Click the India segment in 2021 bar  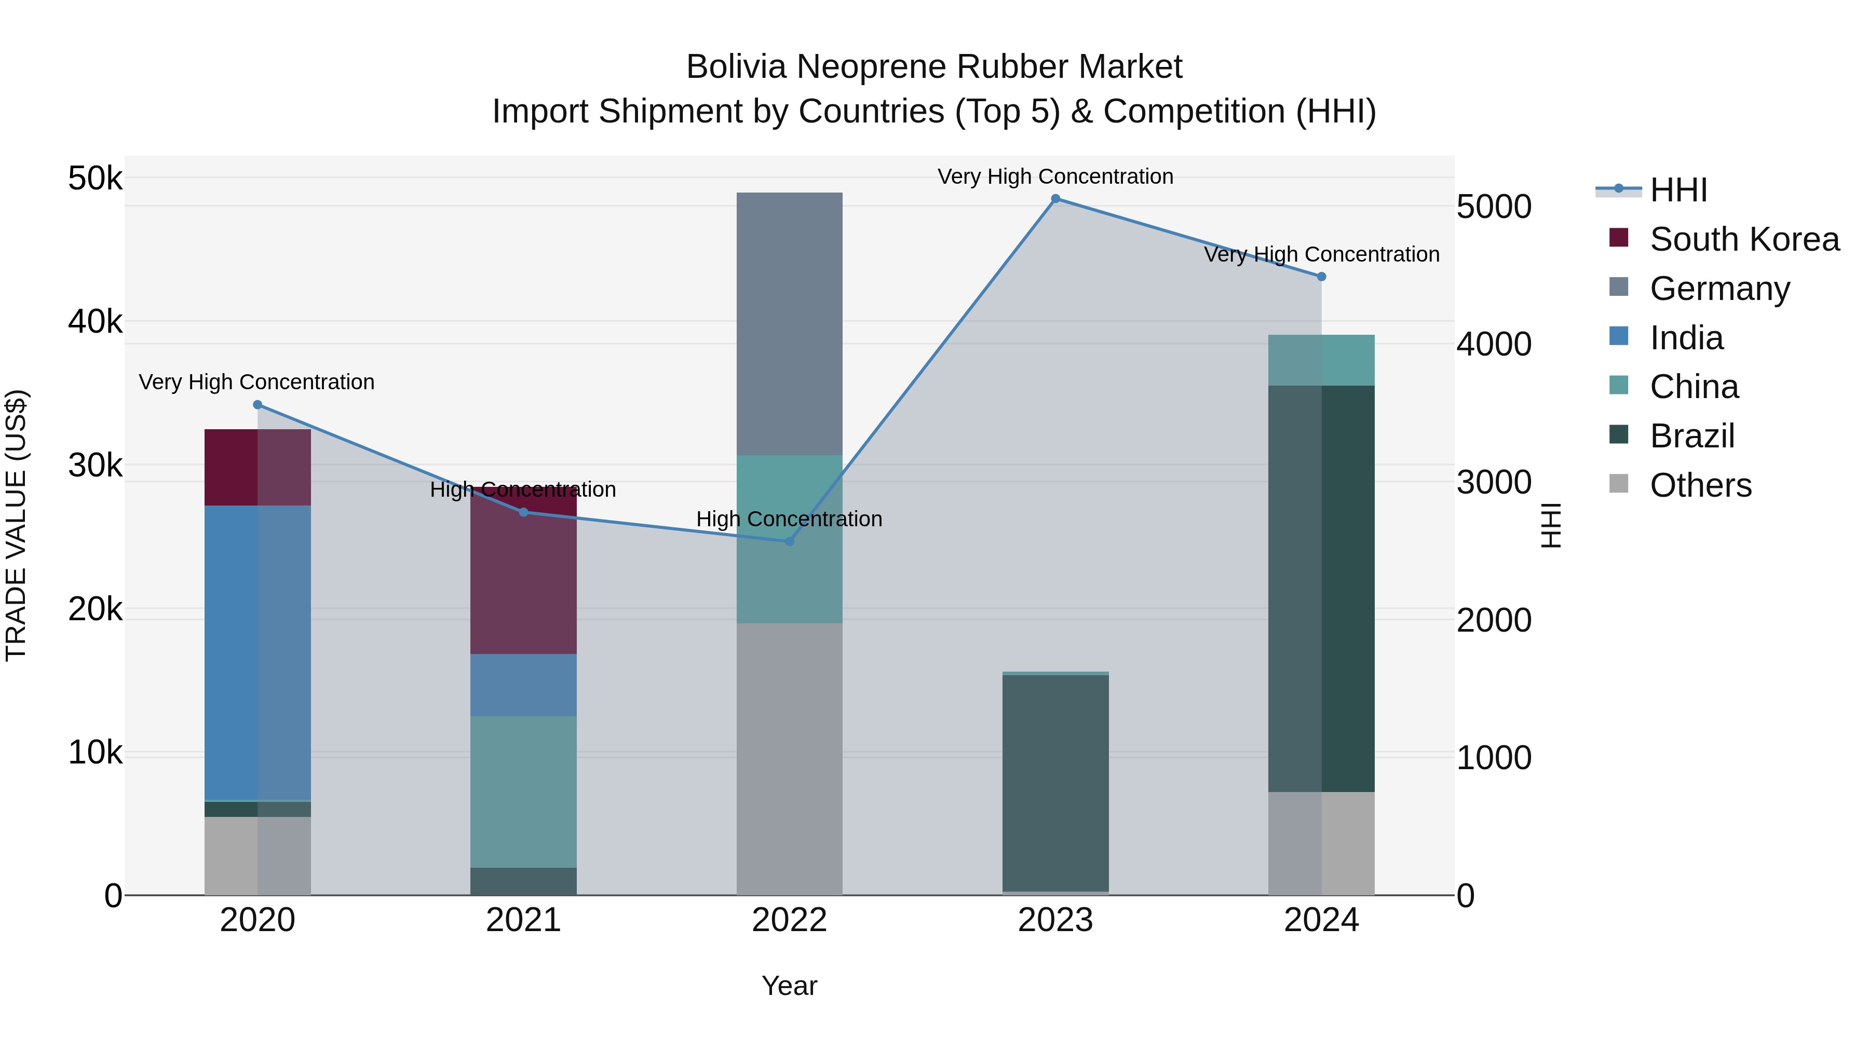click(524, 686)
